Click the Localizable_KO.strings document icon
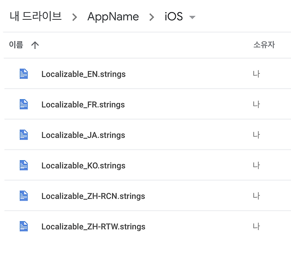Image resolution: width=291 pixels, height=258 pixels. (x=24, y=165)
